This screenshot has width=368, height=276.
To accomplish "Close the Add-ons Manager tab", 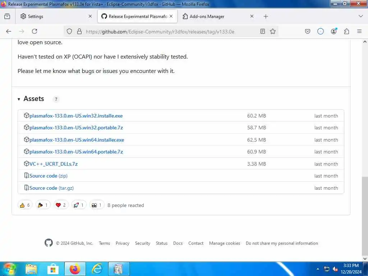I will pyautogui.click(x=252, y=17).
